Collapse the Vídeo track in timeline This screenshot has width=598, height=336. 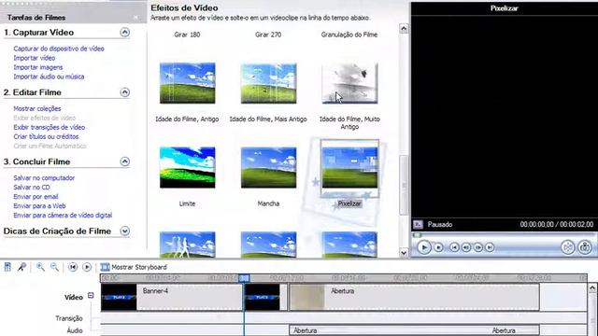(x=91, y=295)
